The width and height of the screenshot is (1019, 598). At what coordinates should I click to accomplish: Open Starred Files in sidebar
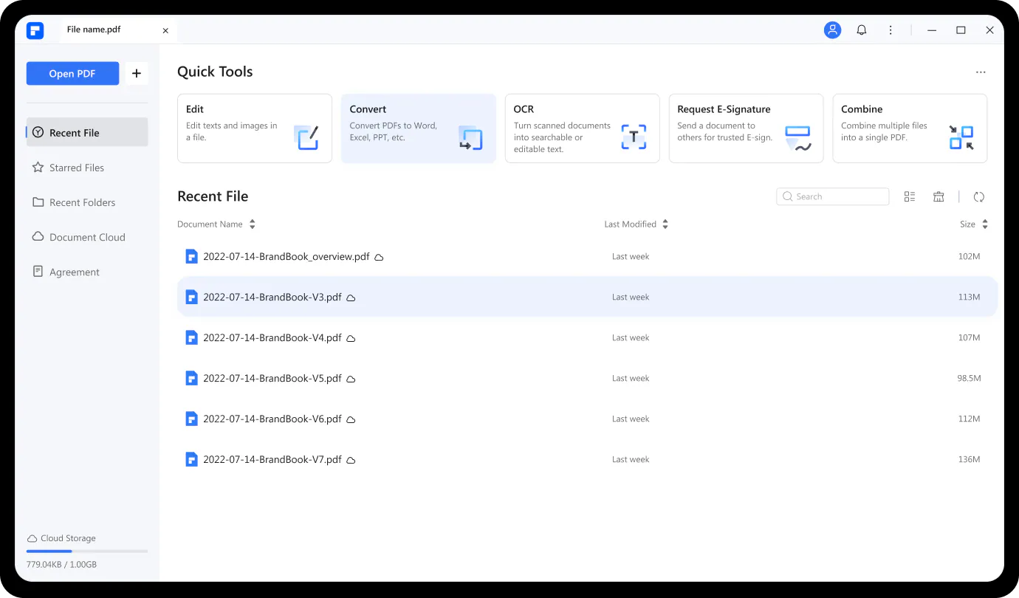77,168
